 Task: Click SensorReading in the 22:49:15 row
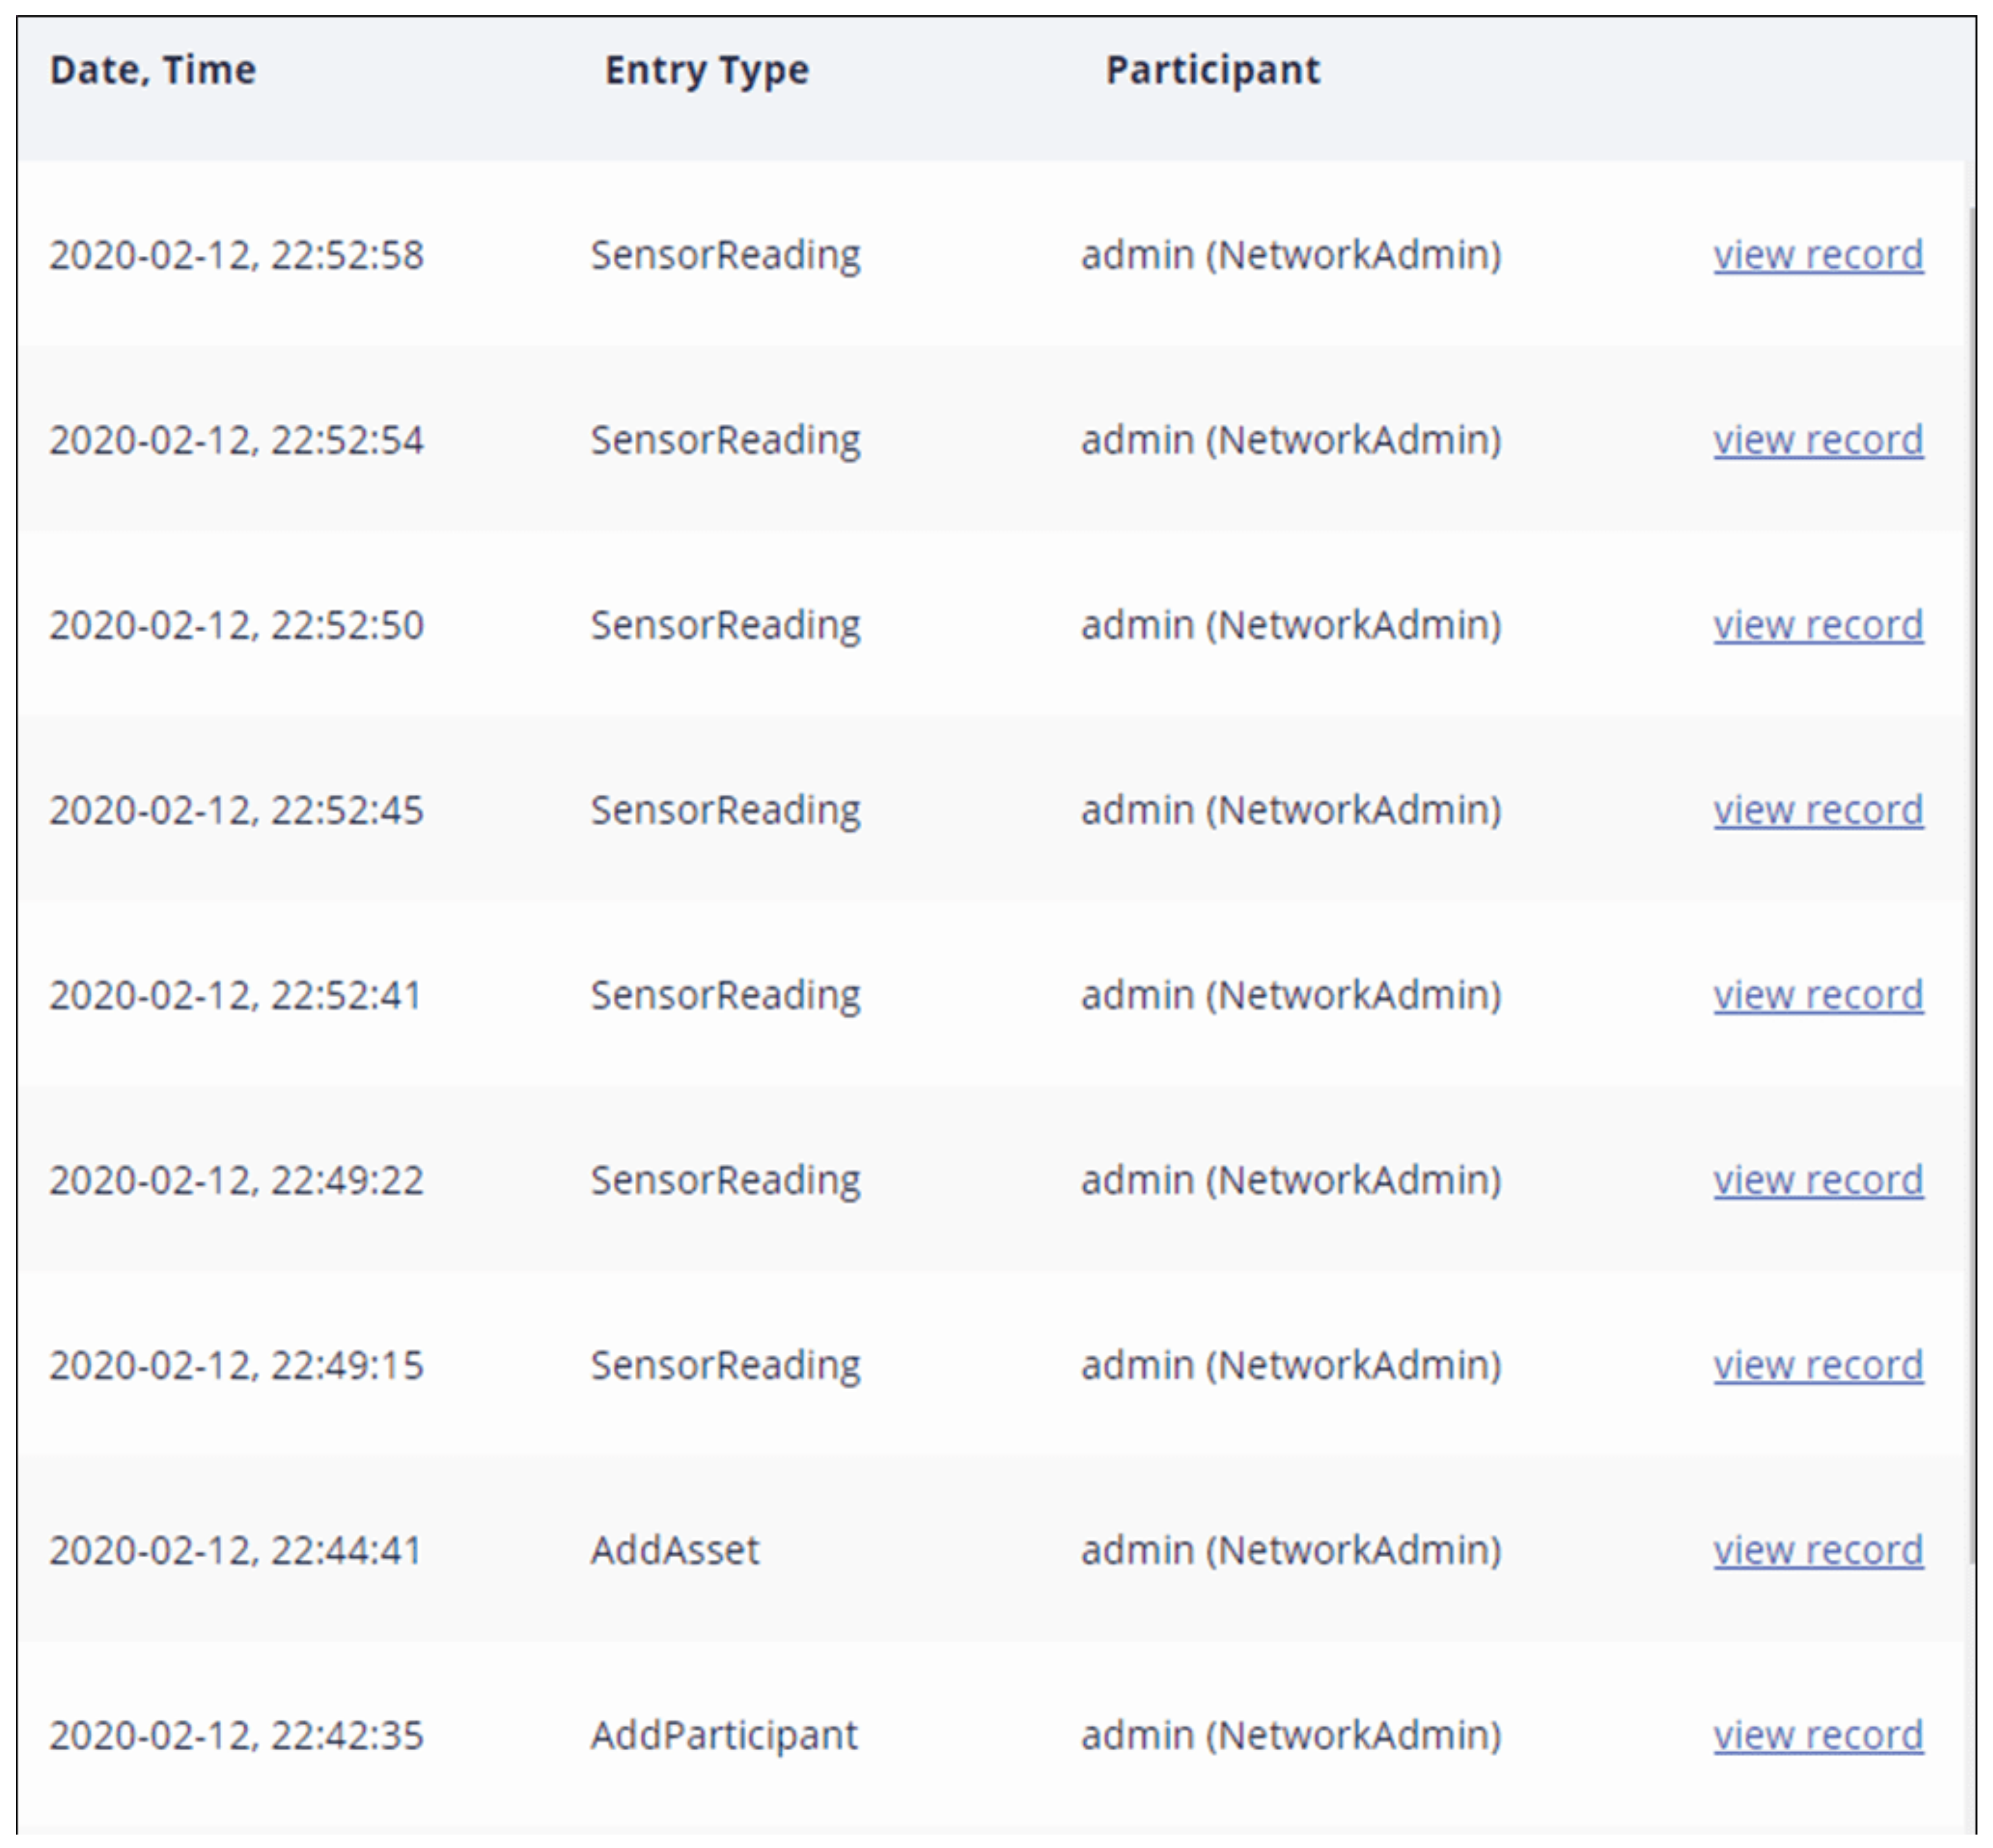tap(724, 1365)
